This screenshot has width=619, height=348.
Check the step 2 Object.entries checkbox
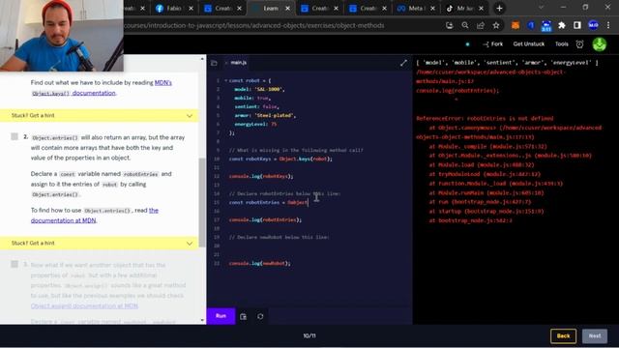tap(15, 136)
